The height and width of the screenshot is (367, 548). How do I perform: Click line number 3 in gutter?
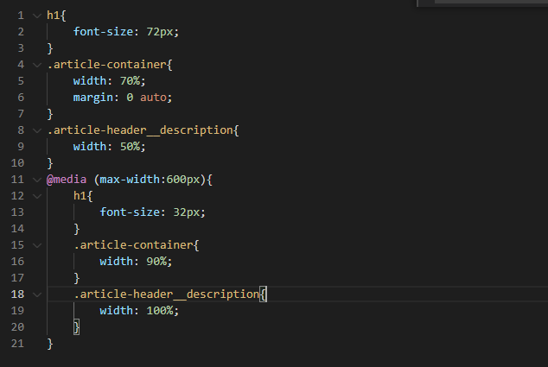click(21, 48)
